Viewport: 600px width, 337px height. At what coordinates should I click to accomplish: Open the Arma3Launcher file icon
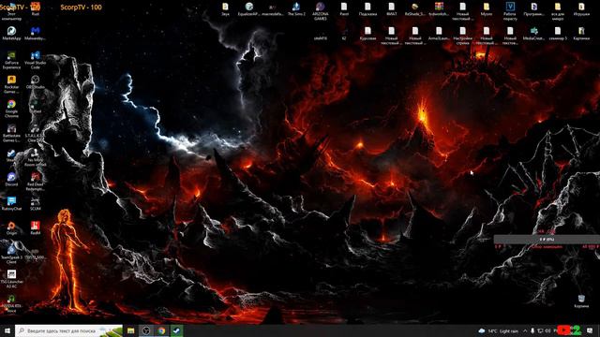(x=439, y=34)
